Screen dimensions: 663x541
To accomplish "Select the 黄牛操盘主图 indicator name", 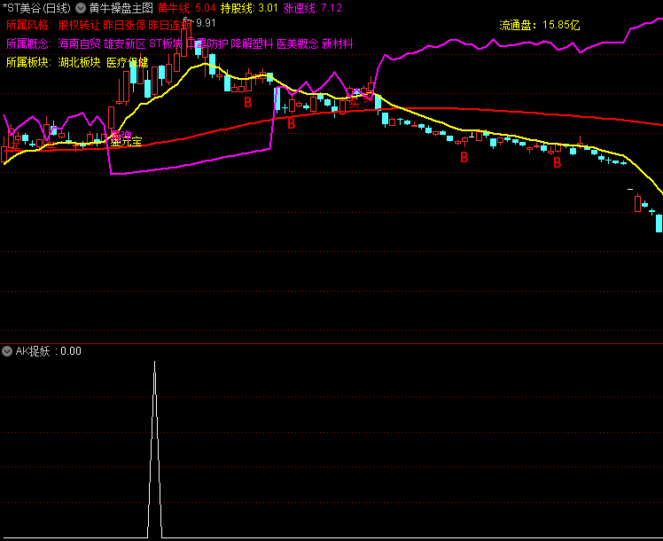I will point(121,8).
